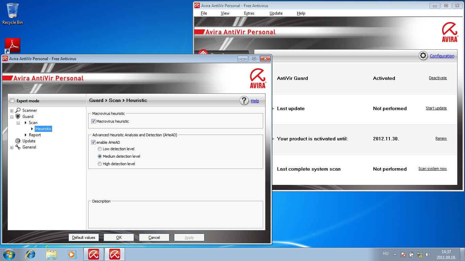Open the Windows Start button

[x=9, y=254]
